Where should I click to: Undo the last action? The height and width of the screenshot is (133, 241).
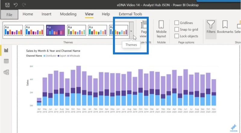tap(16, 5)
